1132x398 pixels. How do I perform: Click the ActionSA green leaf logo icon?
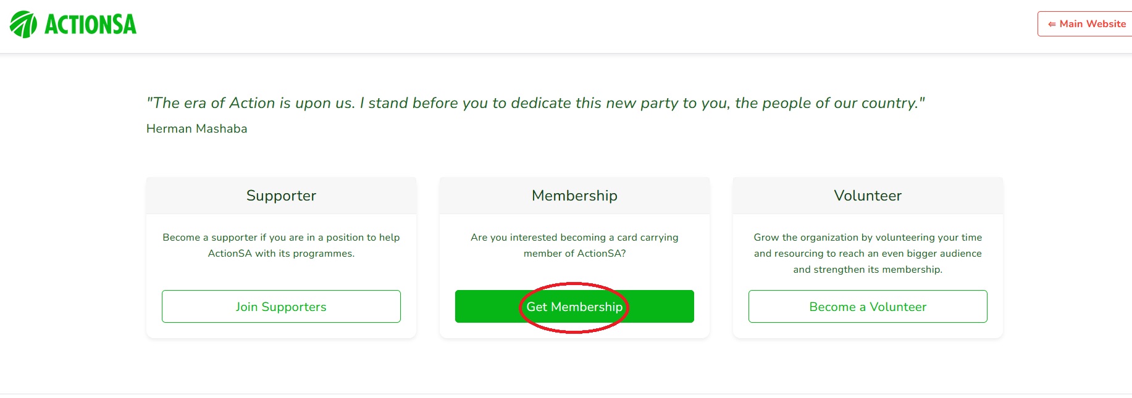tap(23, 25)
